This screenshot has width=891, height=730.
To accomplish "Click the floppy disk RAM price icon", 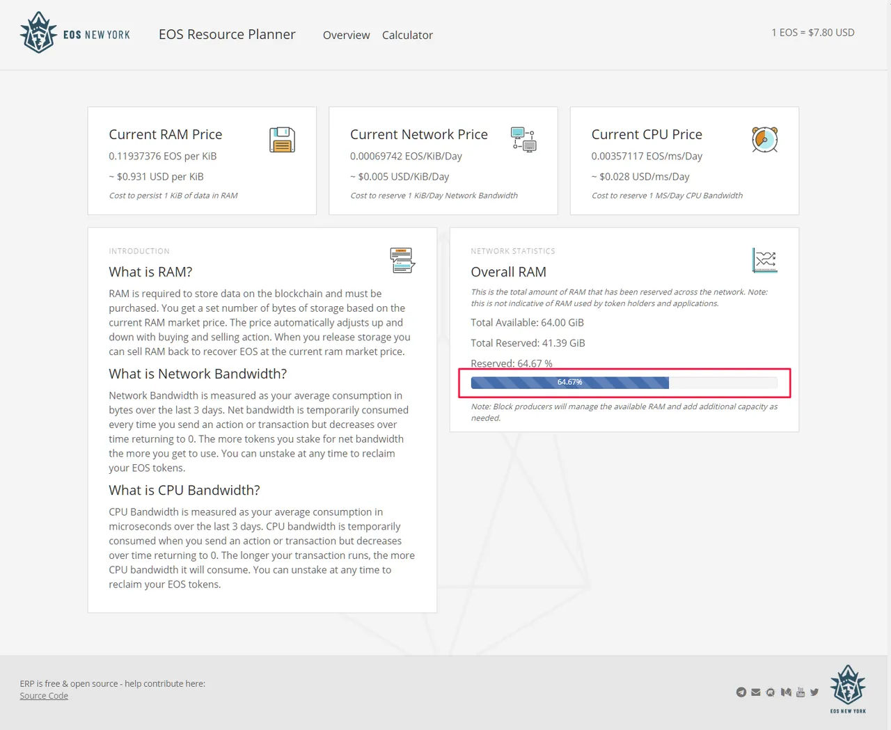I will (282, 140).
